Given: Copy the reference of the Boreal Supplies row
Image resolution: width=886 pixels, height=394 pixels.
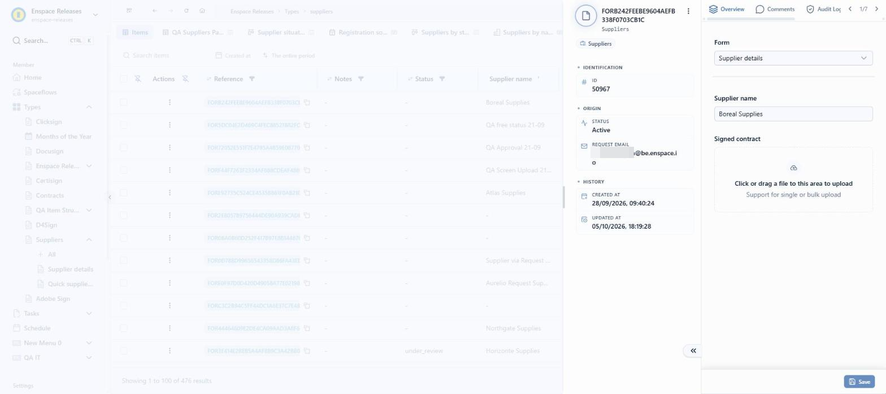Looking at the screenshot, I should [307, 103].
